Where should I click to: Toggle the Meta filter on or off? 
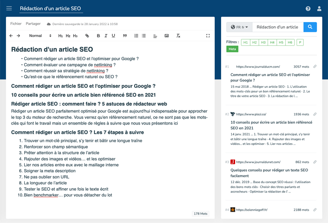232,49
